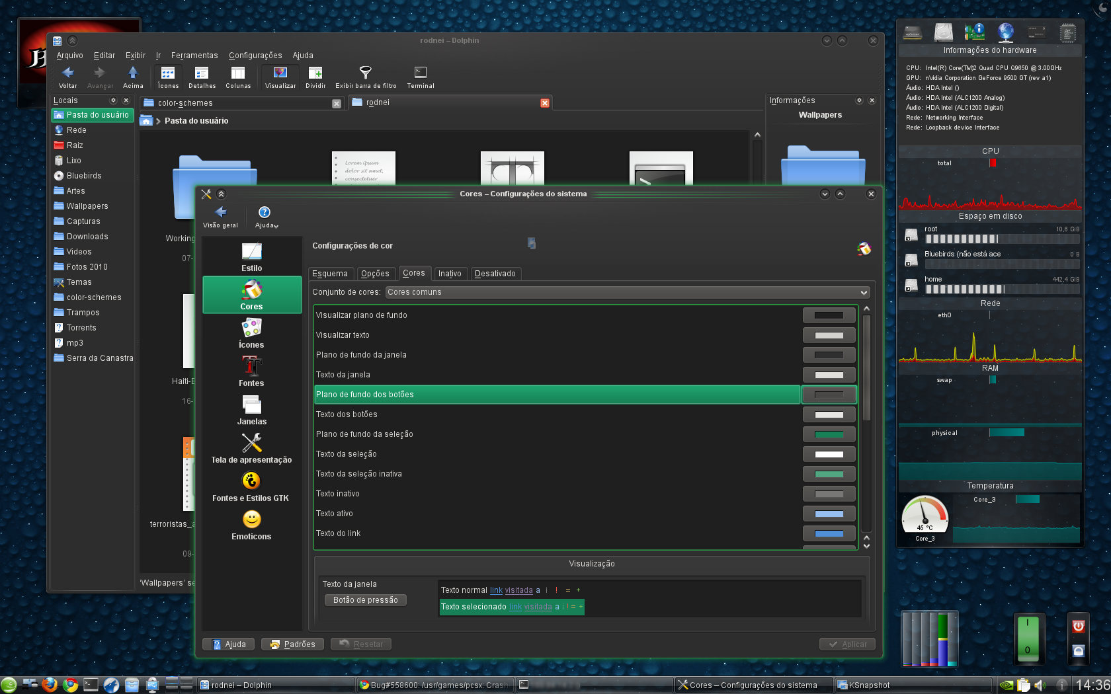Select Wallpapers in the Locais sidebar
The width and height of the screenshot is (1111, 694).
[87, 206]
